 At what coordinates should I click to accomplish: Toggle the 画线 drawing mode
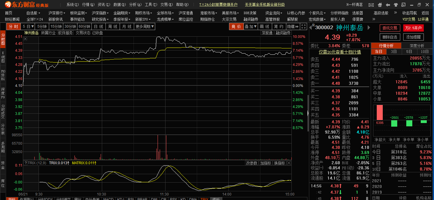pos(265,26)
